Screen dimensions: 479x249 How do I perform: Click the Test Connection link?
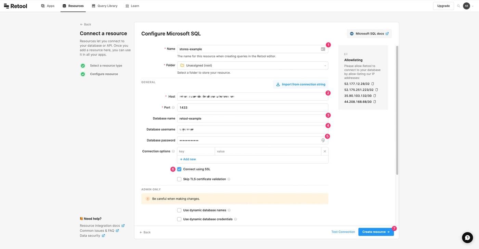[343, 232]
